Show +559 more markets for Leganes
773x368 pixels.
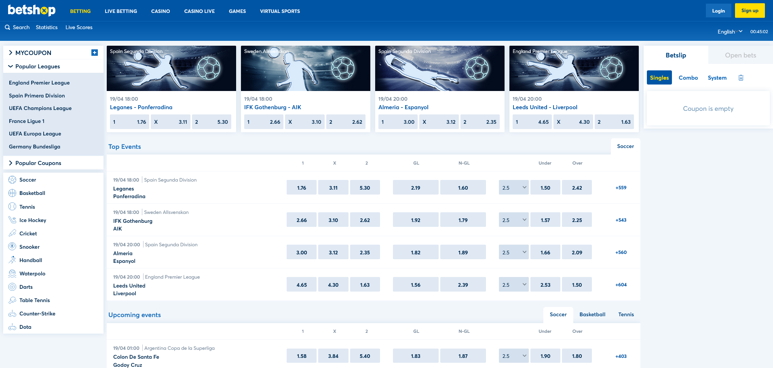pyautogui.click(x=621, y=188)
